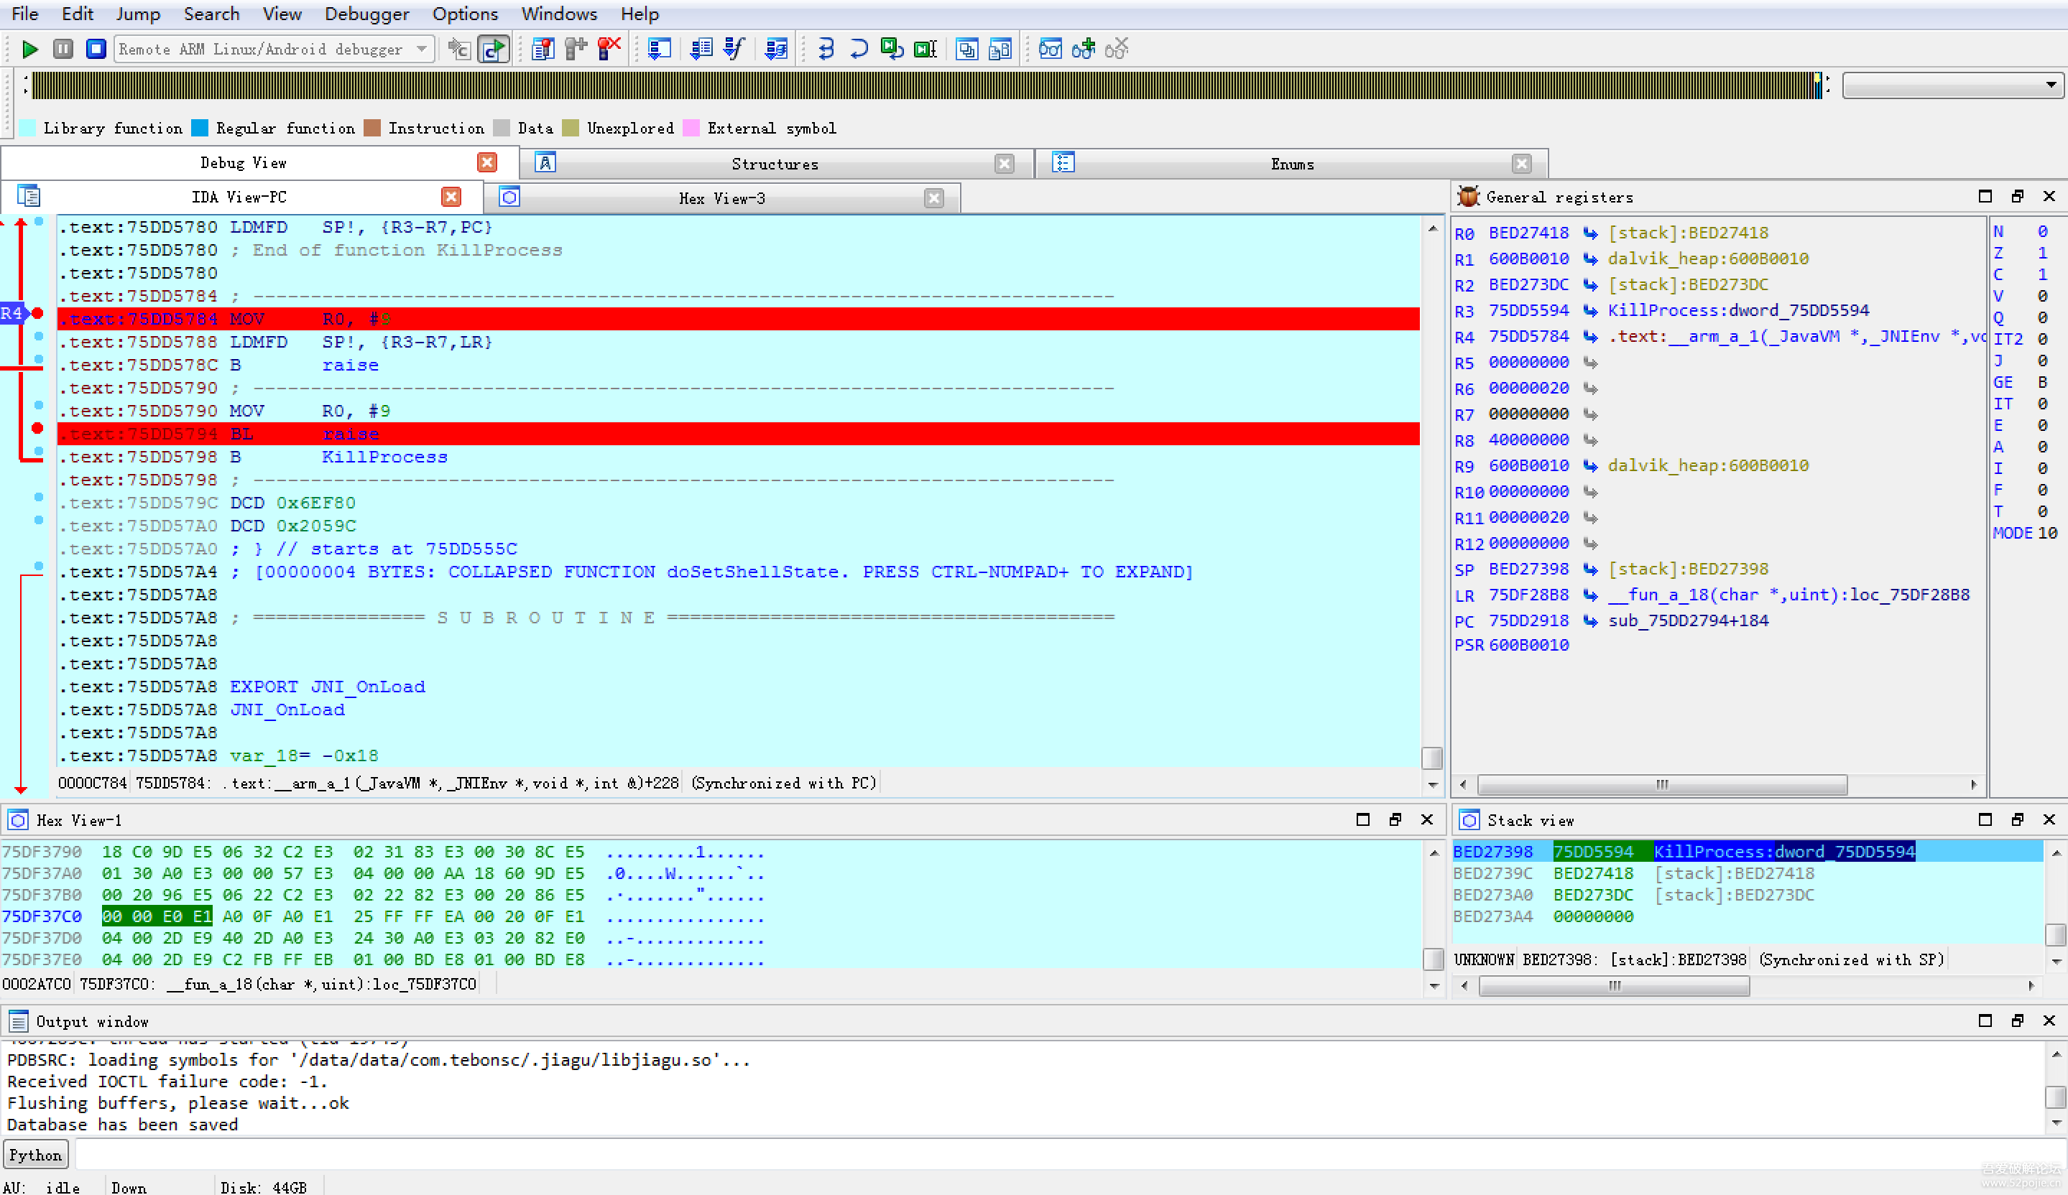Click the Step into icon
2068x1195 pixels.
coord(826,50)
